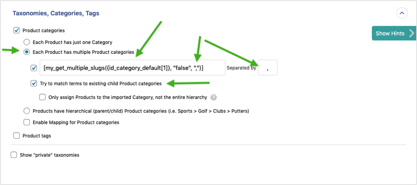Toggle checkbox beside the slugs function field
Screen dimensions: 417x185
point(34,68)
